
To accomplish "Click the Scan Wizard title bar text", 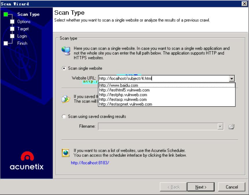I will (15, 4).
